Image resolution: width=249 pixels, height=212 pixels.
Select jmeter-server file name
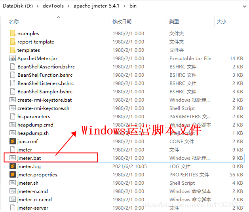tap(33, 208)
